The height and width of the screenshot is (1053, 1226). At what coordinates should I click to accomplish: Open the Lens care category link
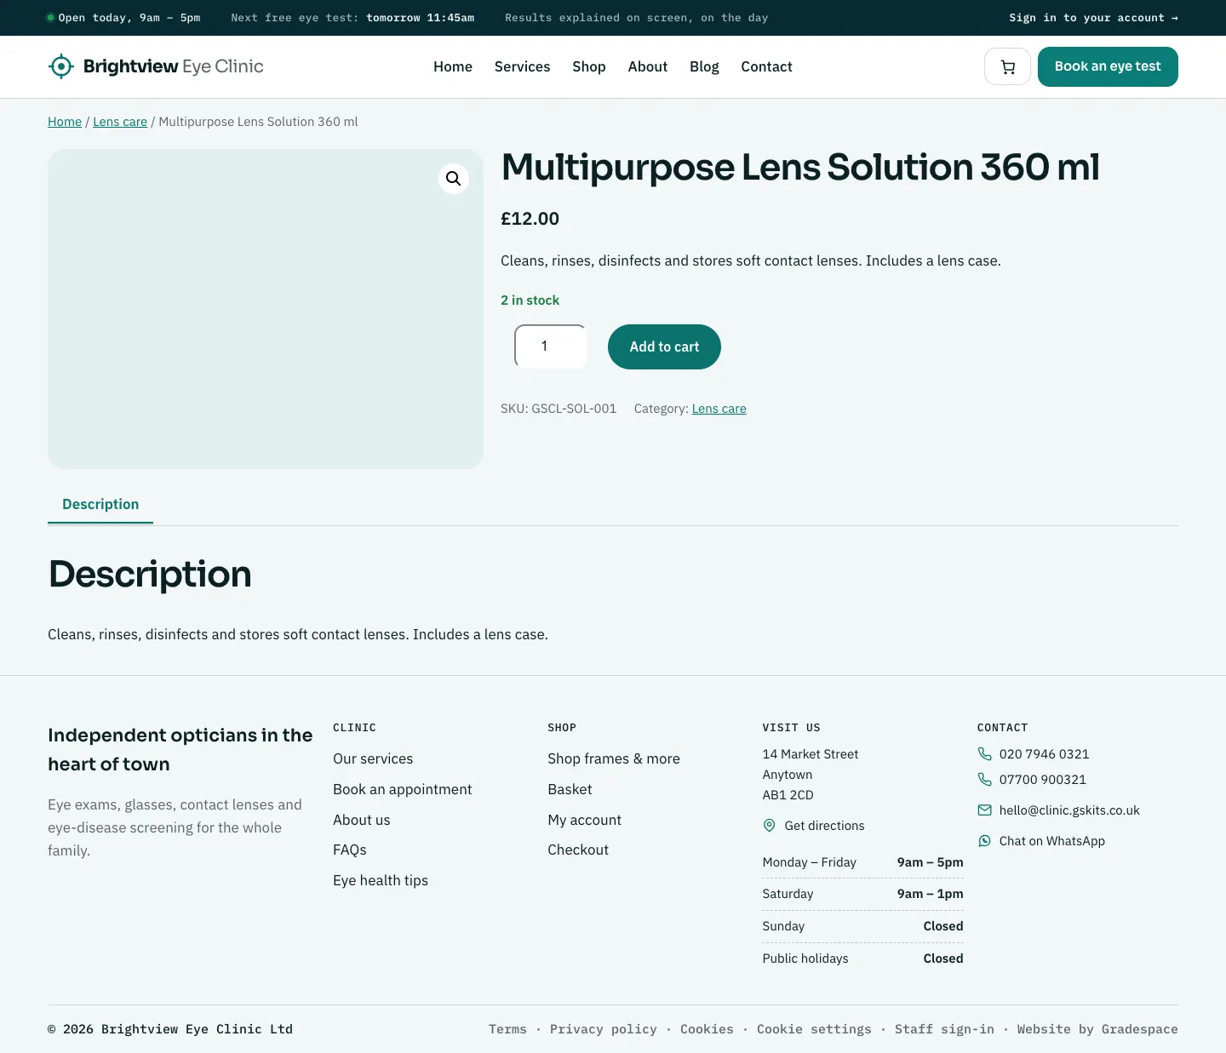[x=719, y=409]
